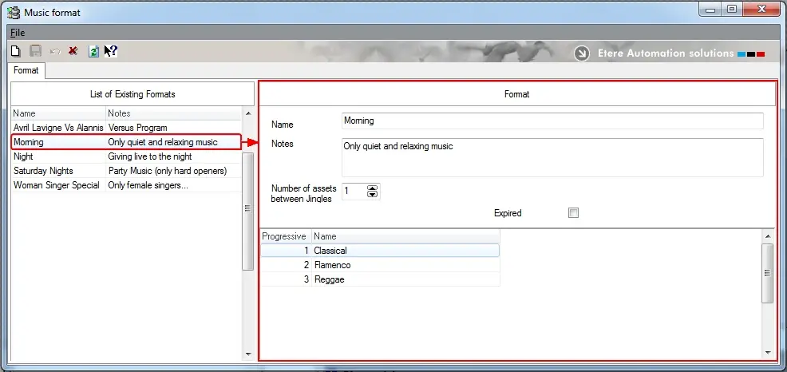Click into the Notes text area

coord(552,157)
